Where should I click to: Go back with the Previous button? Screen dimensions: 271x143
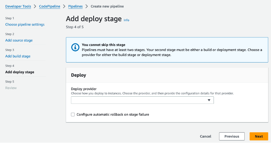click(x=232, y=136)
